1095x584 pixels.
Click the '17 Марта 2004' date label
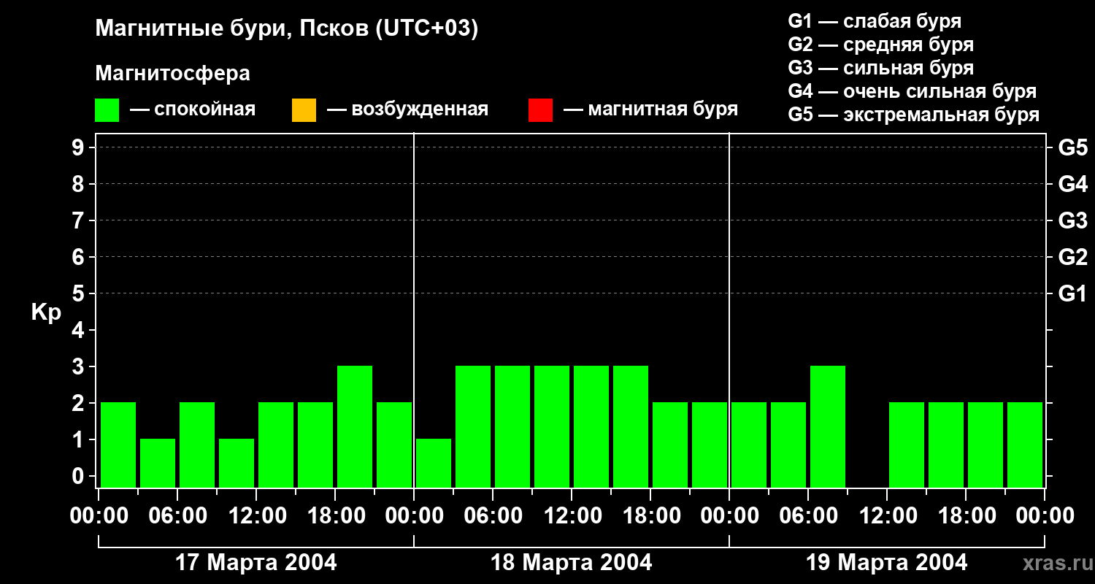point(256,563)
